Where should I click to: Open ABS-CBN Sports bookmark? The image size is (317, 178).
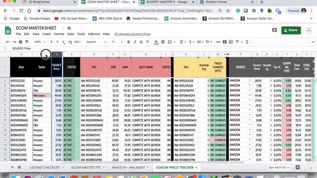coord(107,19)
